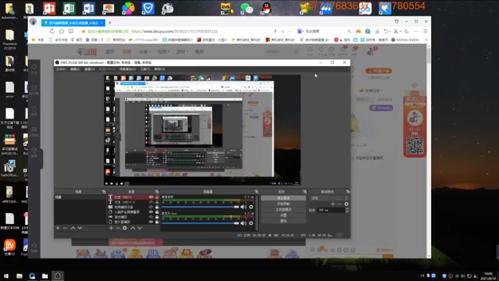Go to 首页 on Douyu navigation
Screen dimensions: 499x281
110,52
